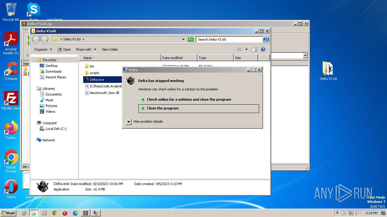Sort by Date modified column header

coord(179,58)
